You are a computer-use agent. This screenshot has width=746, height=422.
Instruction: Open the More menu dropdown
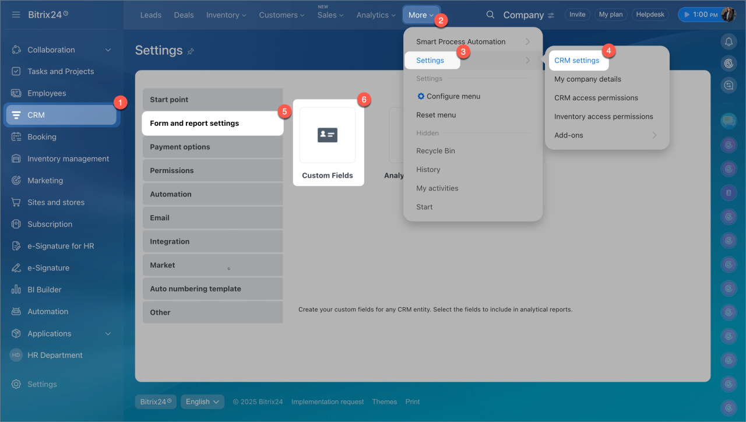coord(421,15)
